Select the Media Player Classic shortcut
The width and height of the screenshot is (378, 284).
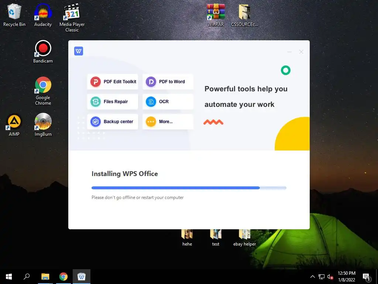coord(72,18)
